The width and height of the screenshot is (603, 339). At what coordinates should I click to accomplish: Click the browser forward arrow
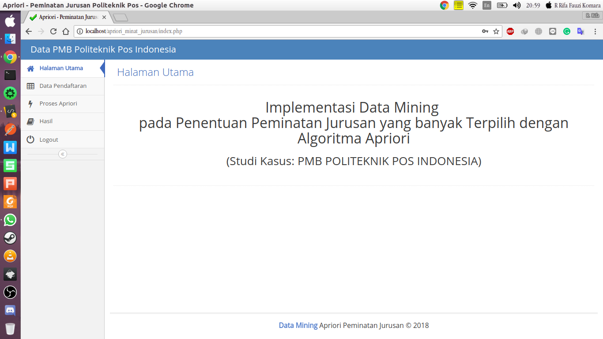[41, 31]
